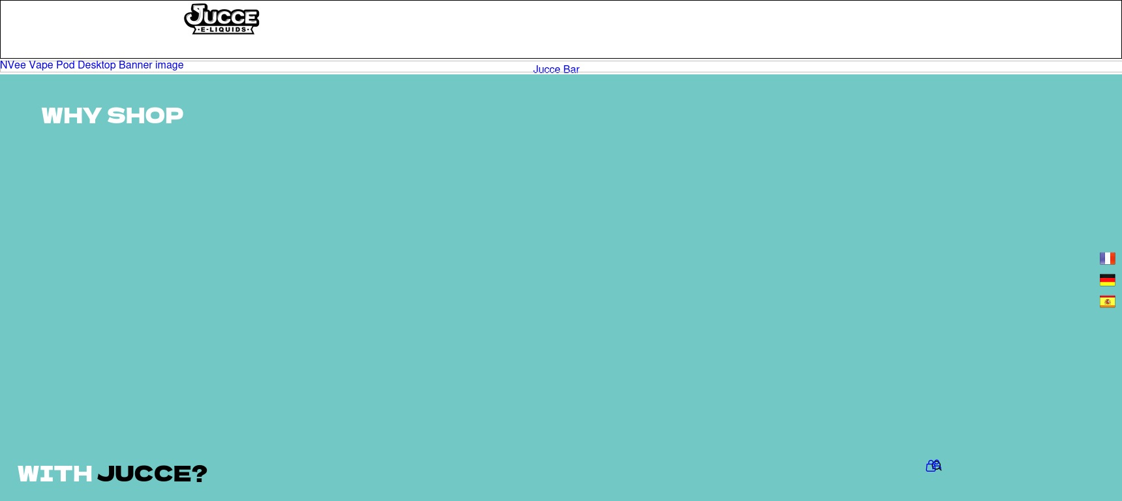Click the magnifying glass search icon
Image resolution: width=1122 pixels, height=501 pixels.
coord(937,465)
